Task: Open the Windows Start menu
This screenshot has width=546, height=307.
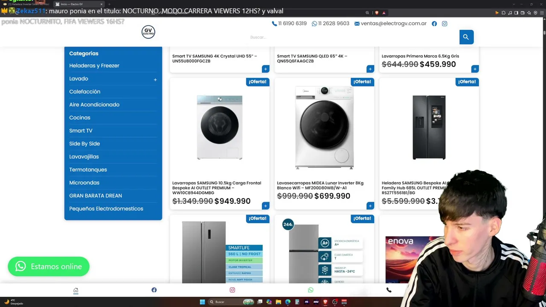Action: [202, 302]
